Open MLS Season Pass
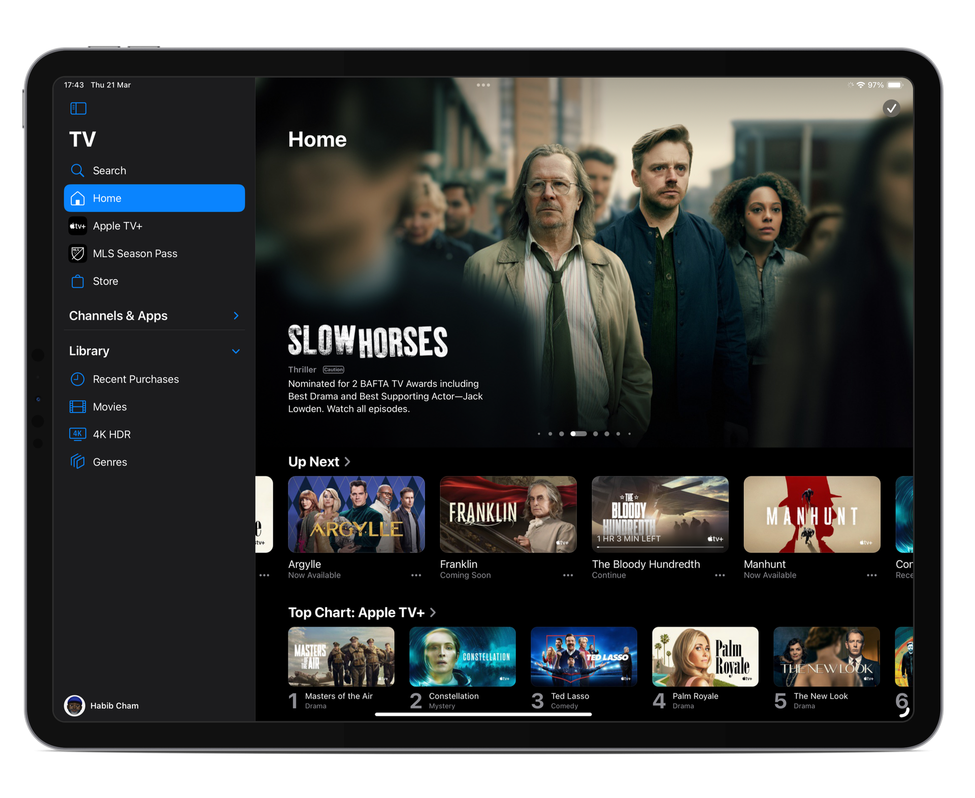 (77, 253)
